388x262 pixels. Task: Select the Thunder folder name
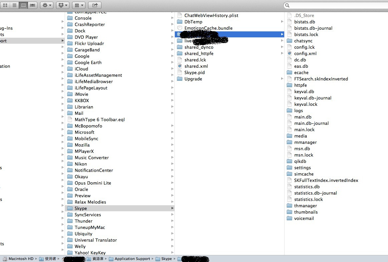click(x=83, y=221)
